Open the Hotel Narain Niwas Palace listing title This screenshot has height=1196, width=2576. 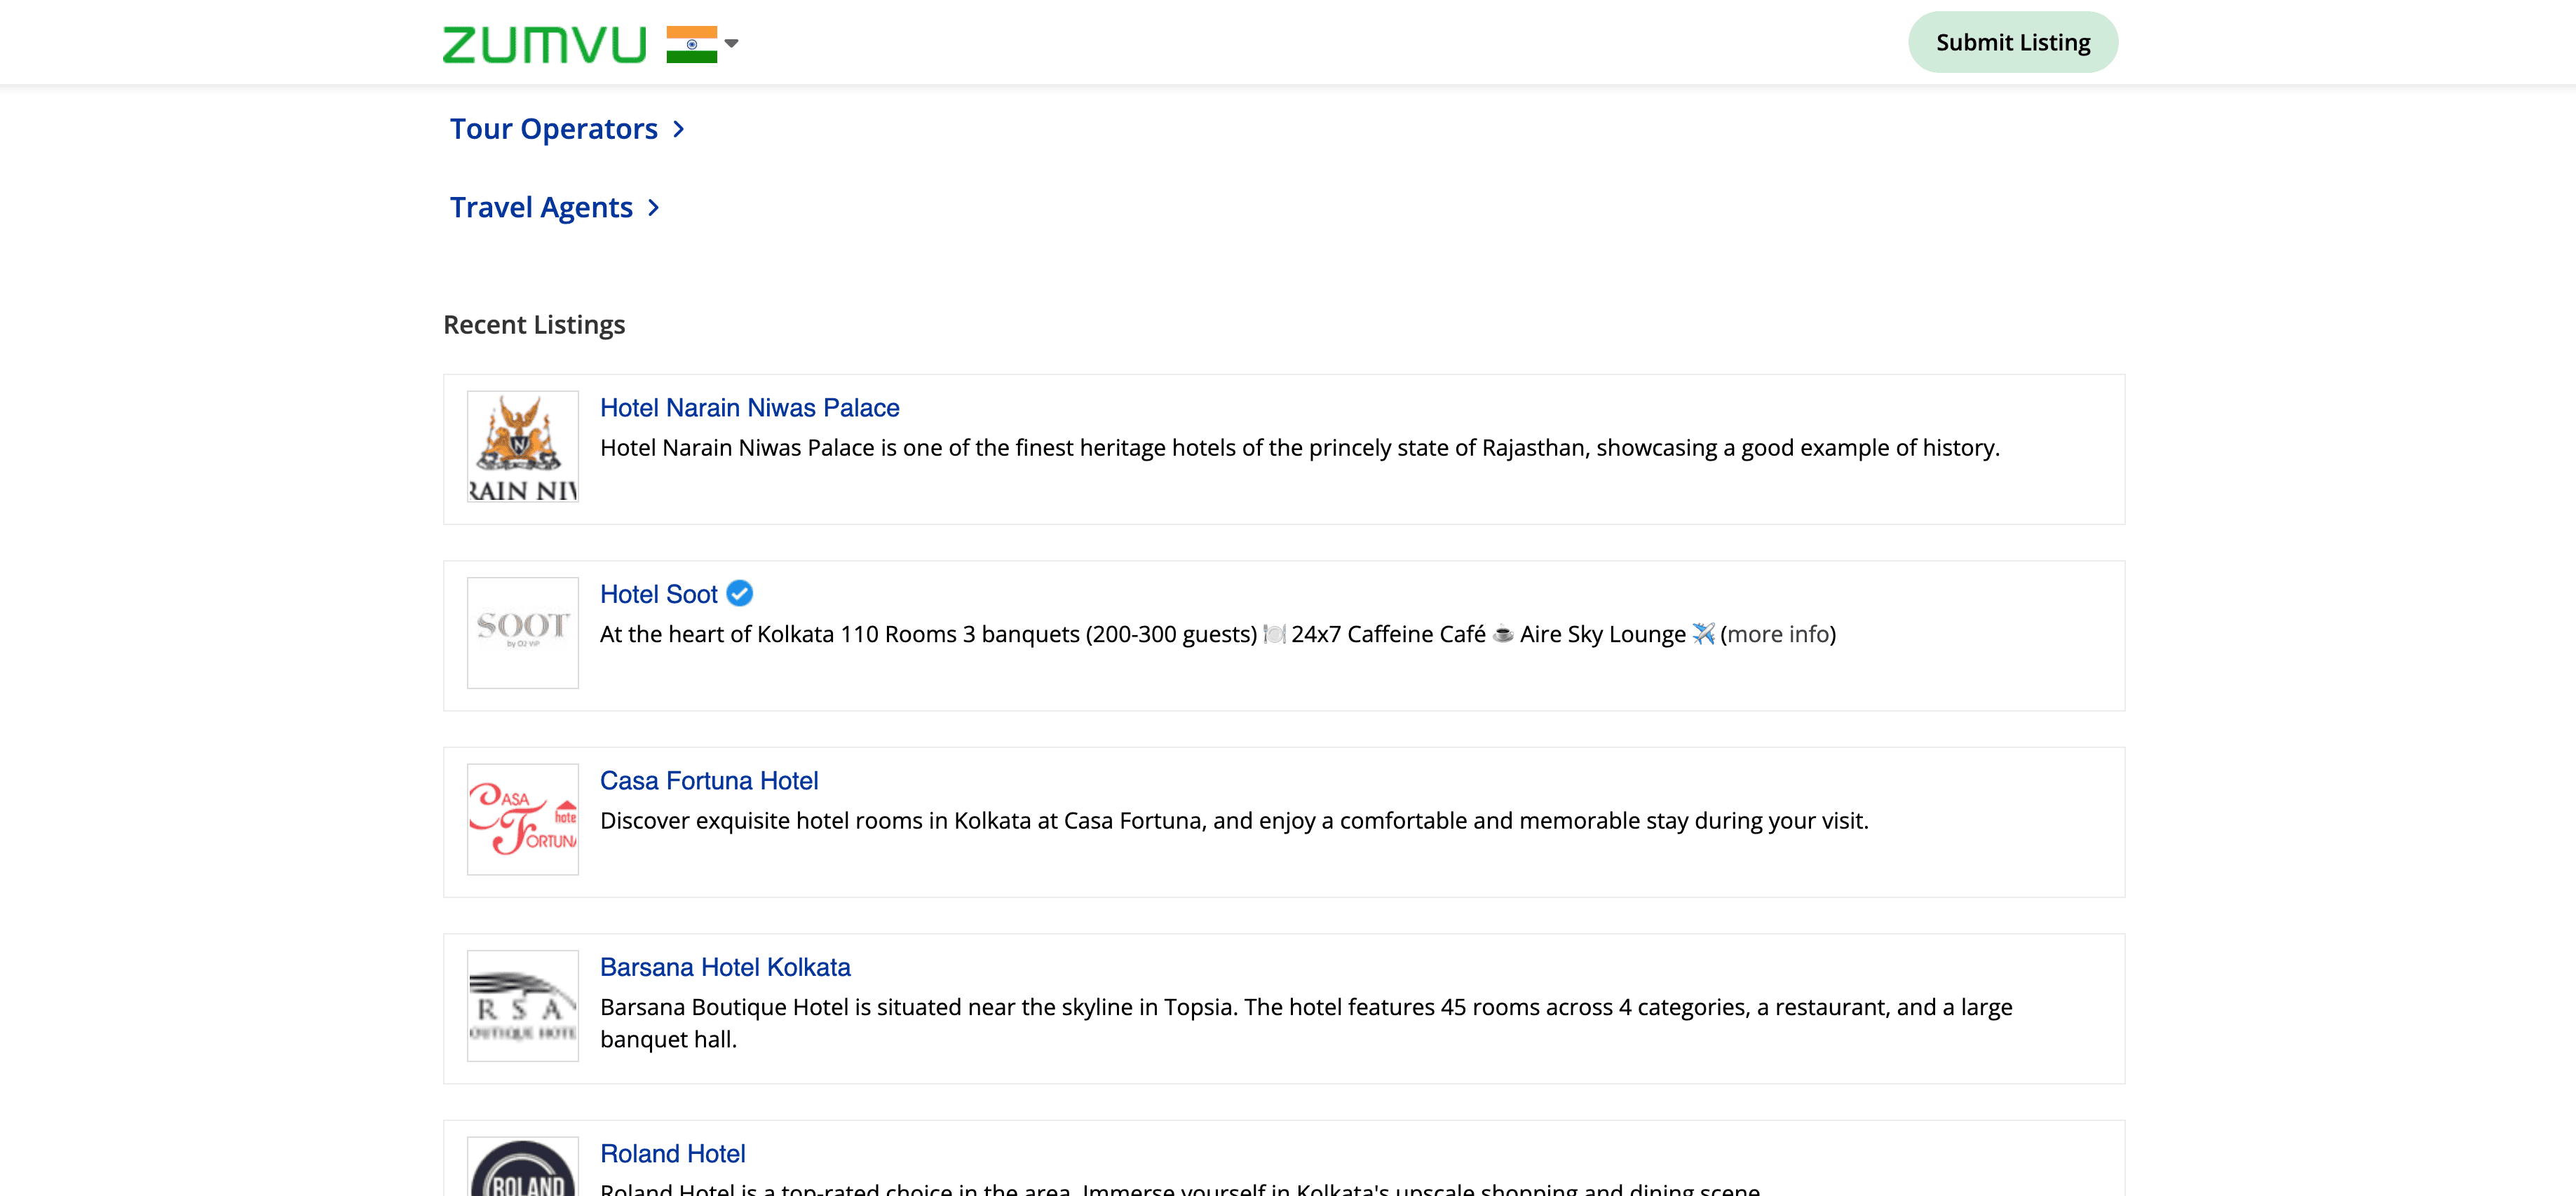coord(749,408)
